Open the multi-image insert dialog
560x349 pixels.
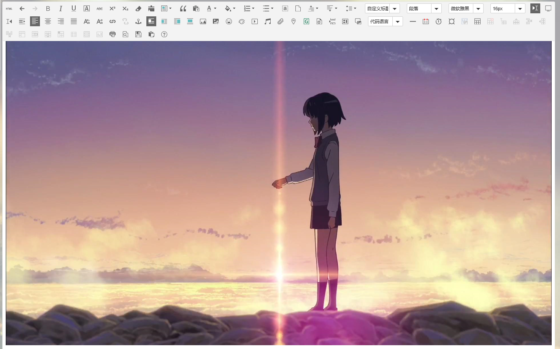(x=216, y=21)
